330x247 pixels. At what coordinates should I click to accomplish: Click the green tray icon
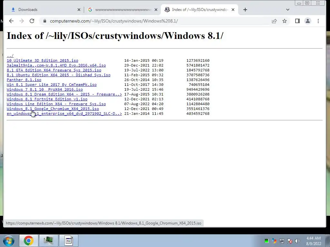pos(267,241)
